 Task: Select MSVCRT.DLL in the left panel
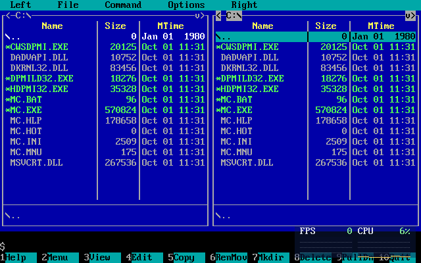point(105,162)
